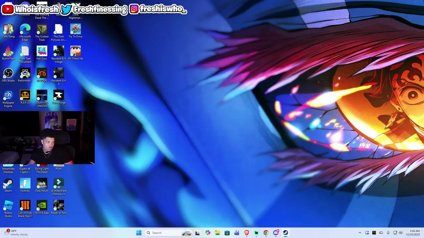Viewport: 424px width, 238px height.
Task: Select the Fortnite desktop icon
Action: coord(25,185)
